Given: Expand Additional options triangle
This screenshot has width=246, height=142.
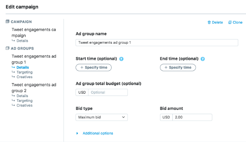Looking at the screenshot, I should pyautogui.click(x=77, y=133).
